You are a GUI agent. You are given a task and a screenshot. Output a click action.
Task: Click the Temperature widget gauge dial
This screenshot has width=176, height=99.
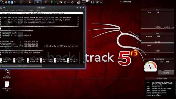coord(150,66)
